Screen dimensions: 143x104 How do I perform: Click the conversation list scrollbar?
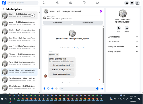tap(39, 49)
